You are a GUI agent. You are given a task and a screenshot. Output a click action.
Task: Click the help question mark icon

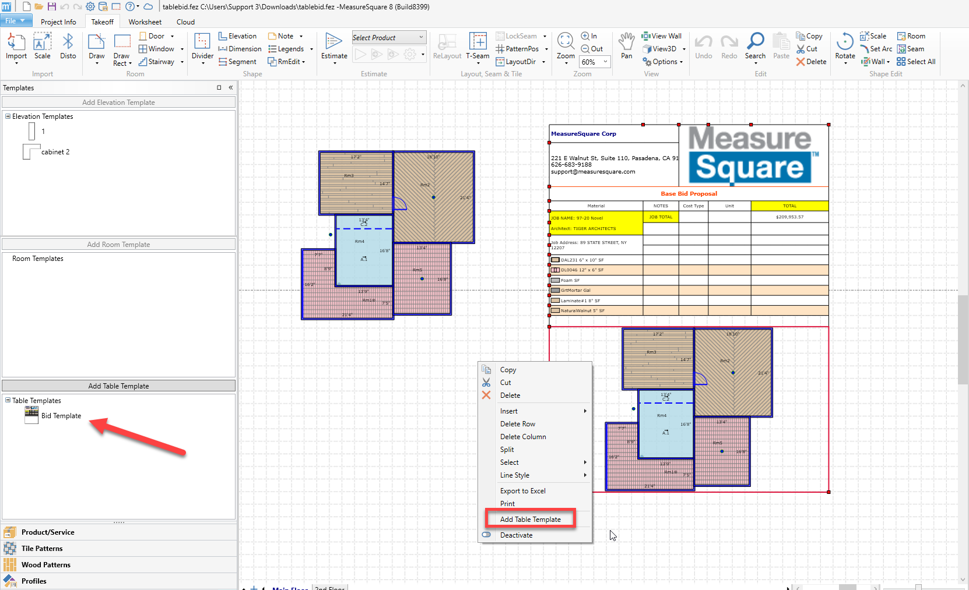click(129, 7)
